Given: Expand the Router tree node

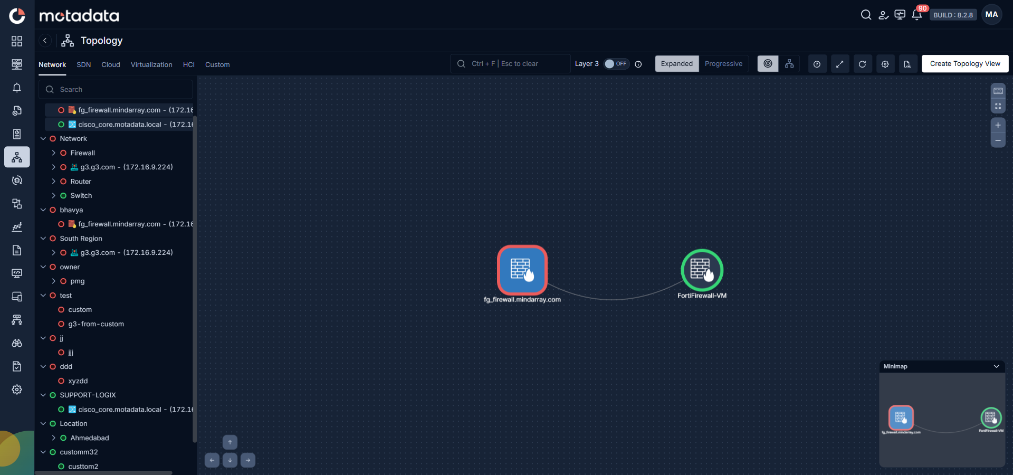Looking at the screenshot, I should (x=54, y=182).
